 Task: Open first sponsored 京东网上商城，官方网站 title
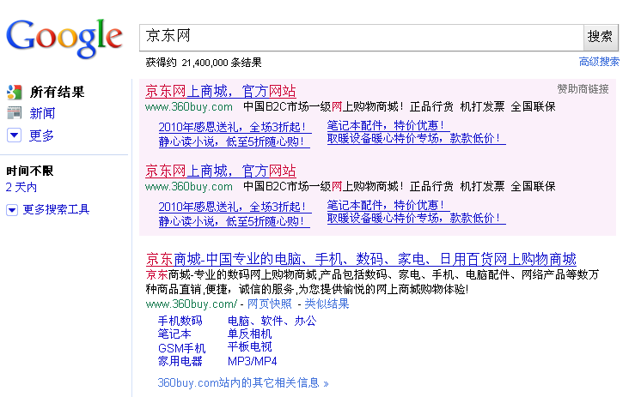coord(221,92)
